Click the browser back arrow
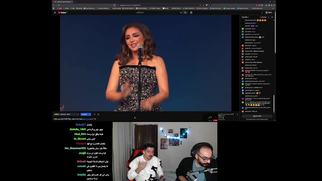The image size is (322, 181). pos(54,5)
